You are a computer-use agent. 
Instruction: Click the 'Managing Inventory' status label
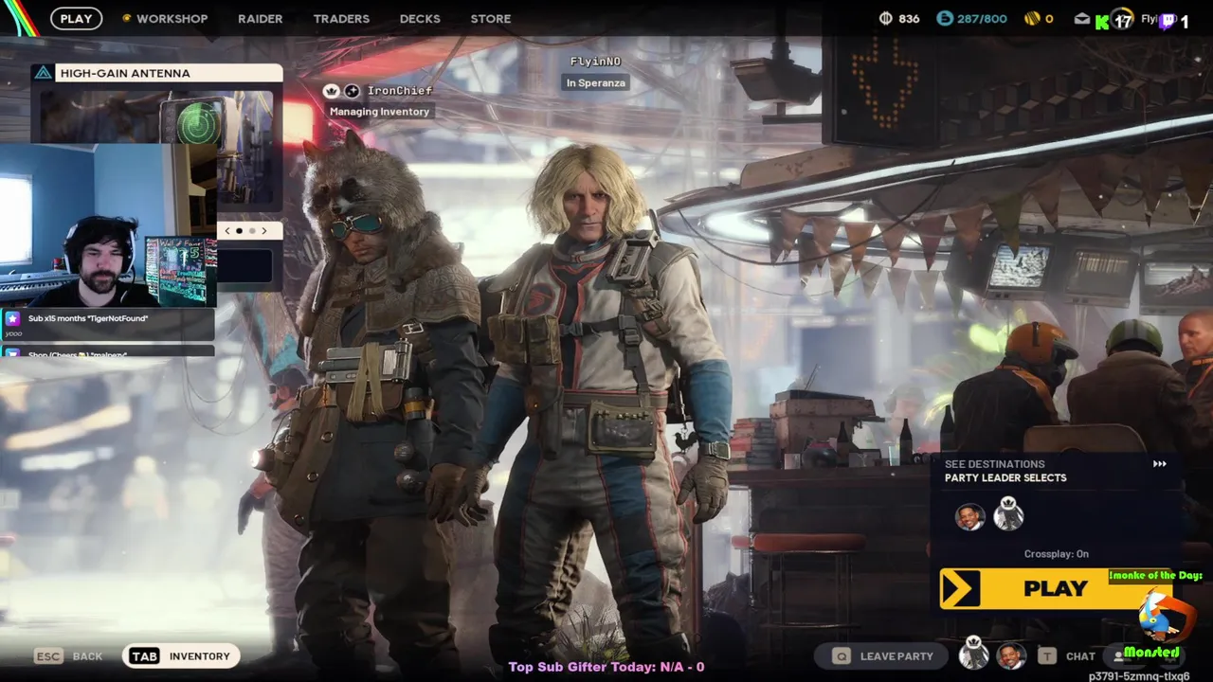pyautogui.click(x=379, y=112)
